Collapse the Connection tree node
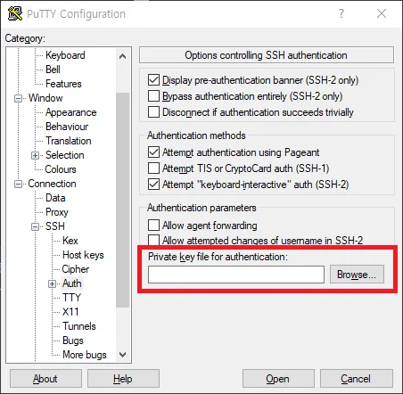The width and height of the screenshot is (403, 394). tap(18, 184)
